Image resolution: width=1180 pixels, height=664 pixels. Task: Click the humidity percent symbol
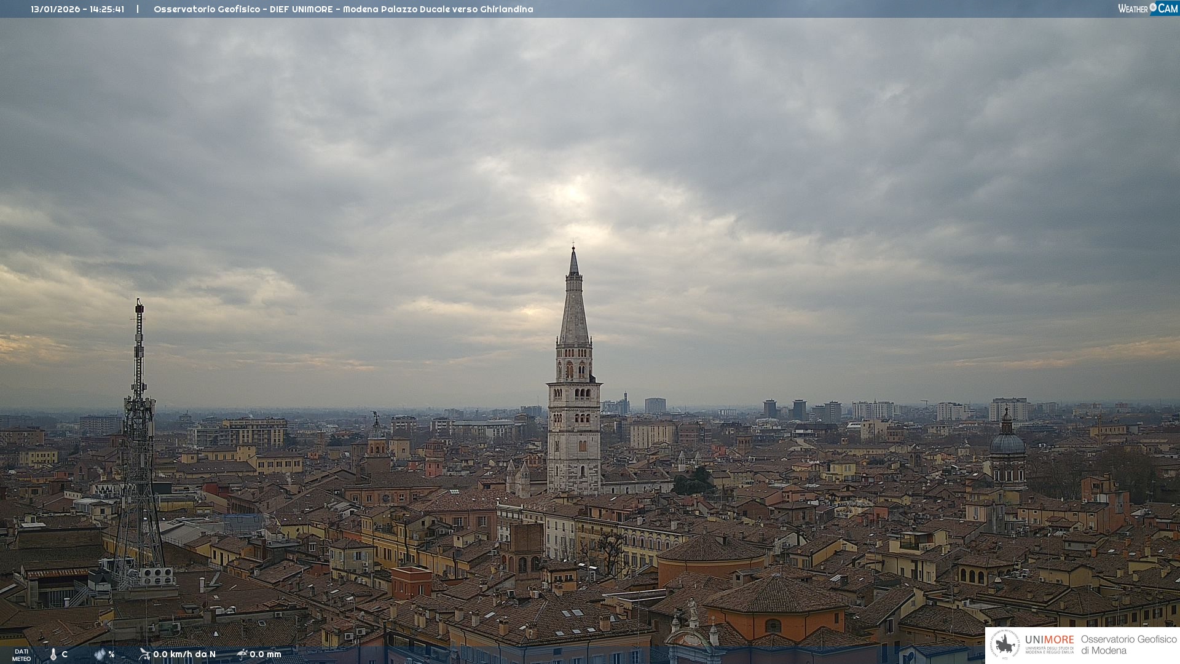tap(112, 654)
